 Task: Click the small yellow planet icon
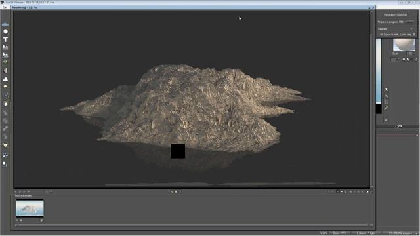pyautogui.click(x=5, y=87)
